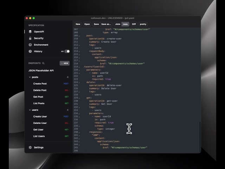225x169 pixels.
Task: Open the Diff view
Action: pyautogui.click(x=134, y=24)
